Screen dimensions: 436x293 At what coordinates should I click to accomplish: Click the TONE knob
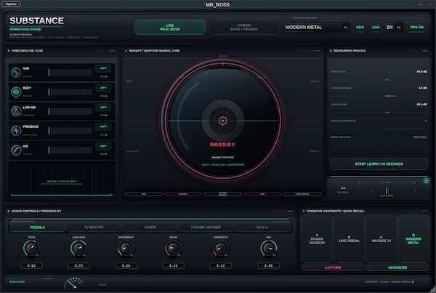pyautogui.click(x=31, y=248)
